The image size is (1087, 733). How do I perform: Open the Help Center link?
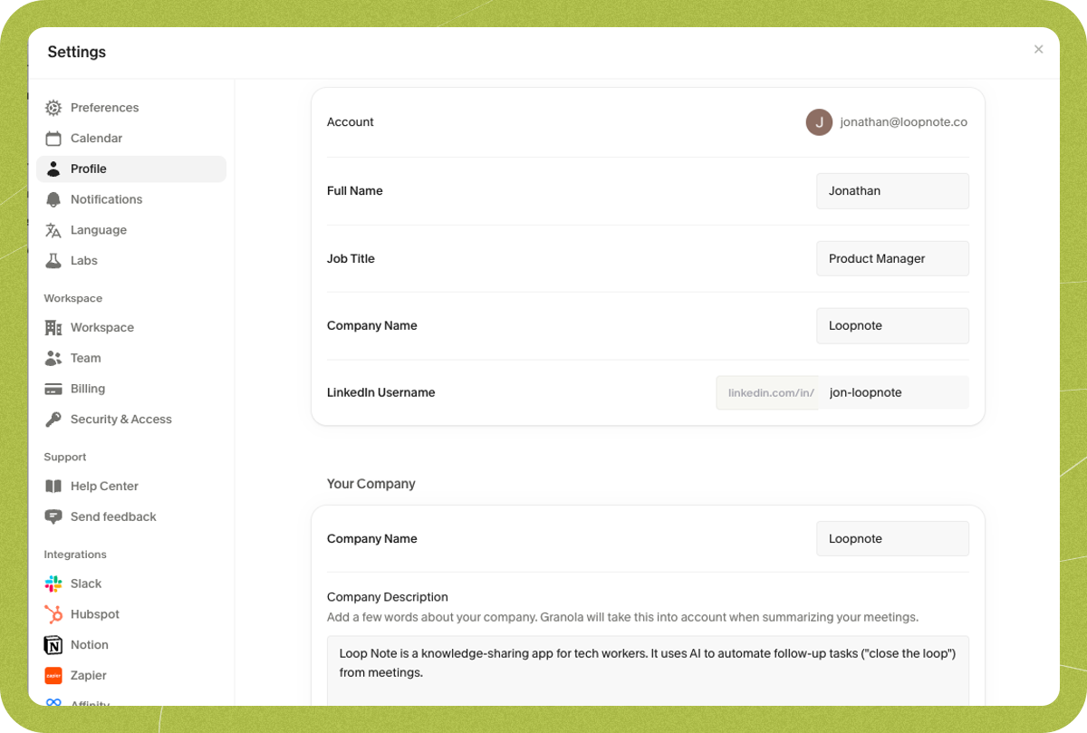click(104, 487)
